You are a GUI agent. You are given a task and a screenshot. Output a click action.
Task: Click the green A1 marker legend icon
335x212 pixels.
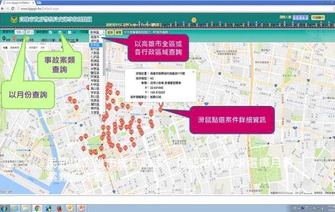coord(4,38)
